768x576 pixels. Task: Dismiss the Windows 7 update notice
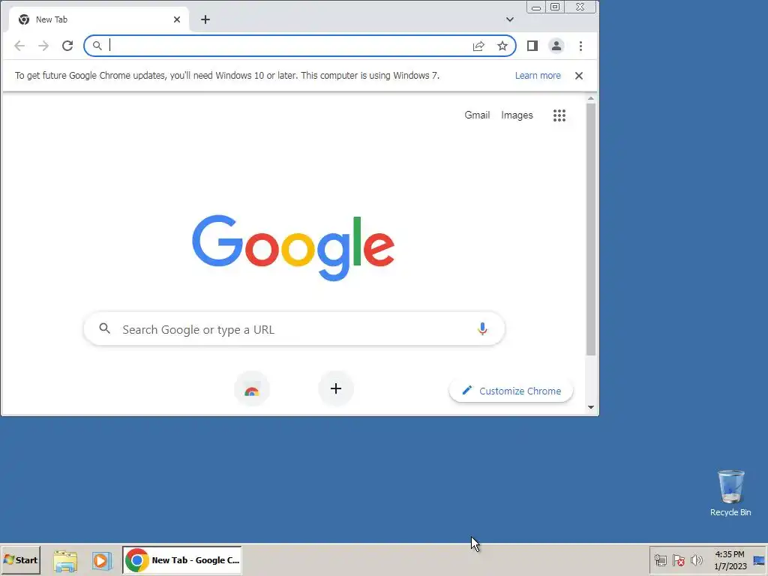[579, 76]
